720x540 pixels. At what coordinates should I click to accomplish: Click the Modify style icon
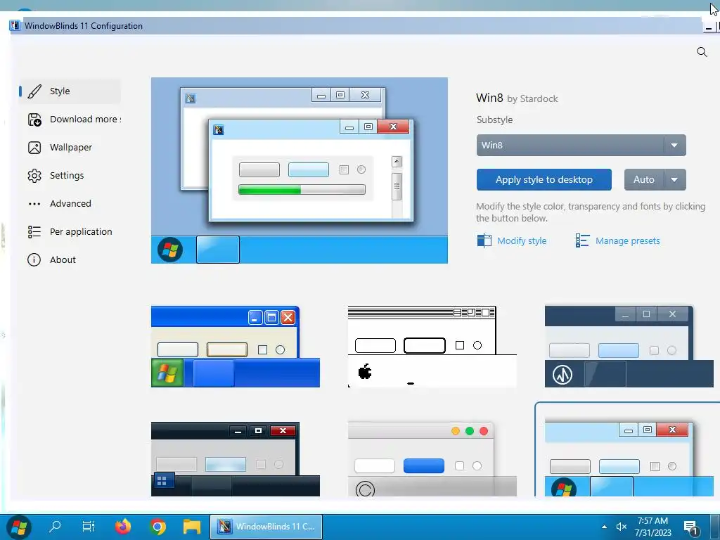click(484, 240)
